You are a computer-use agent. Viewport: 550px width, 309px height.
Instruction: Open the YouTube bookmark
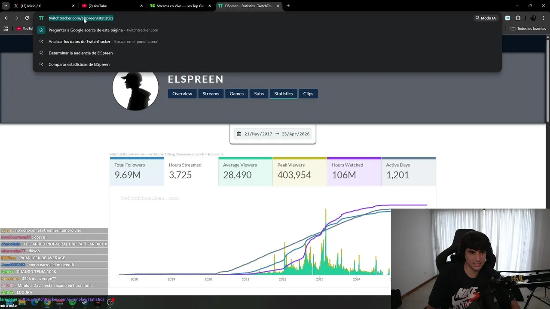coord(25,29)
